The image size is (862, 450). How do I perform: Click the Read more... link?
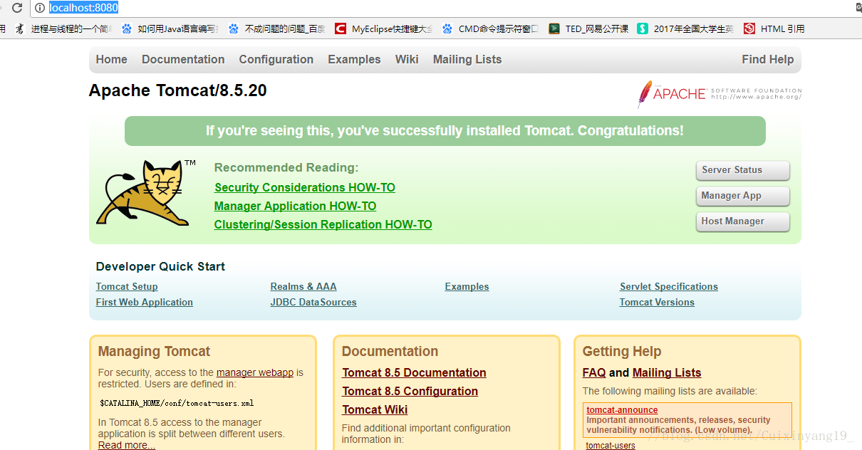click(x=127, y=445)
